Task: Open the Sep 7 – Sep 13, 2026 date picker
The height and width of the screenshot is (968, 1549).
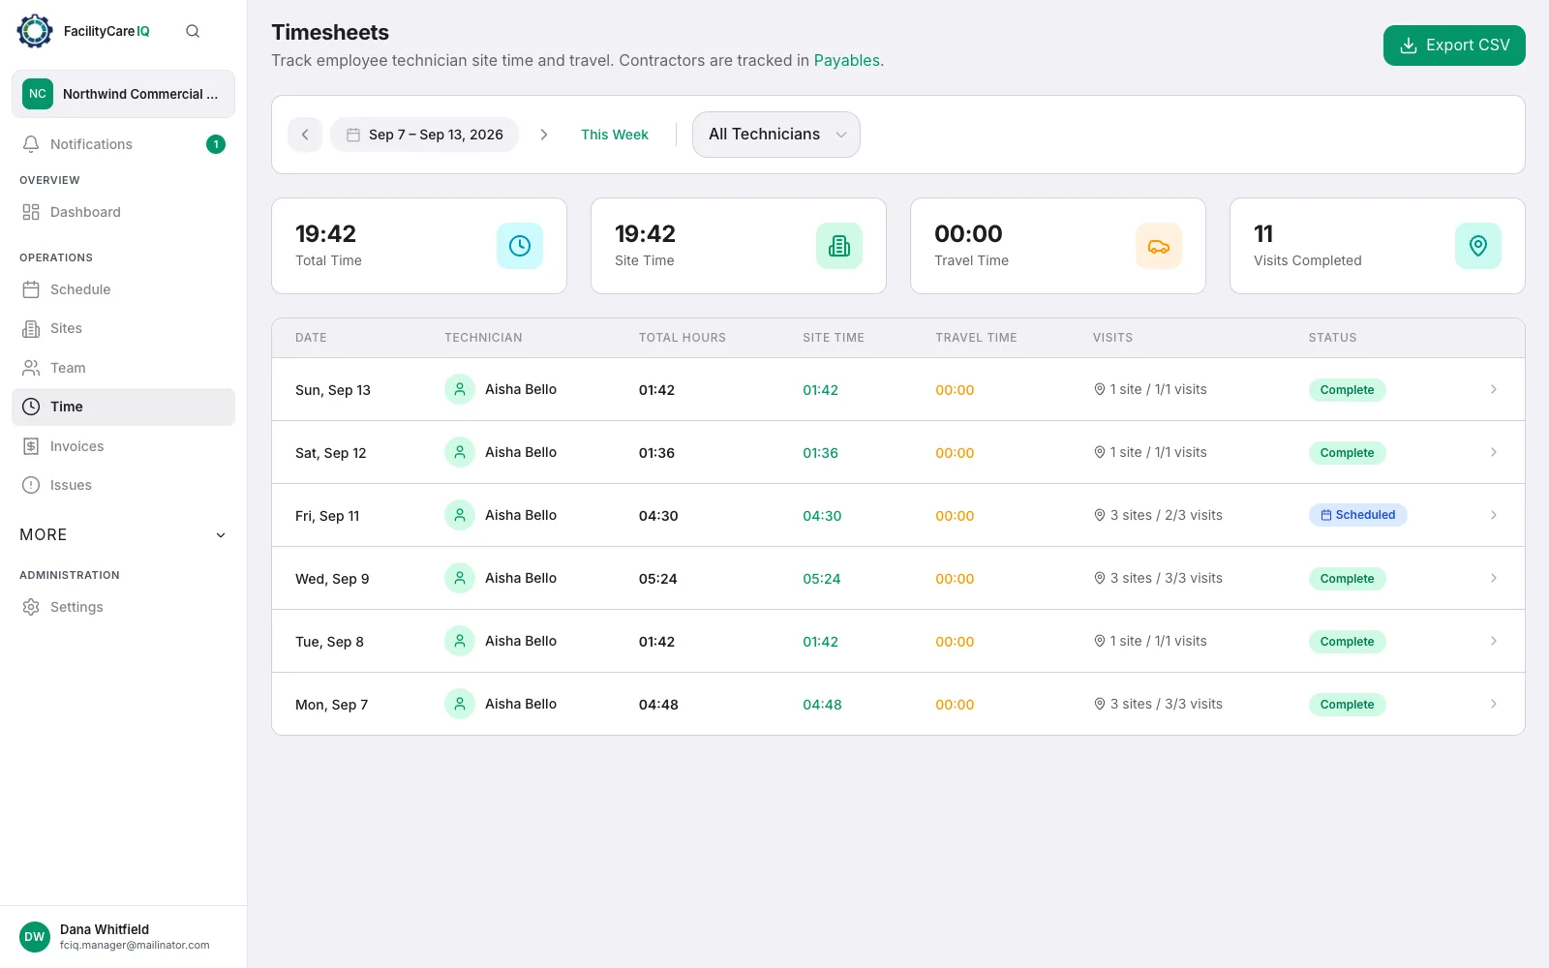Action: click(x=425, y=135)
